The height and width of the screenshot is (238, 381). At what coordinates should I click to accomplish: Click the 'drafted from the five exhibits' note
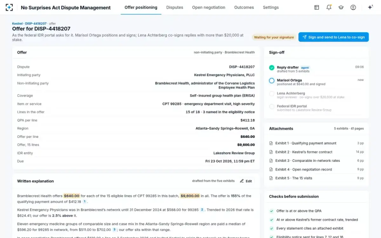click(213, 181)
